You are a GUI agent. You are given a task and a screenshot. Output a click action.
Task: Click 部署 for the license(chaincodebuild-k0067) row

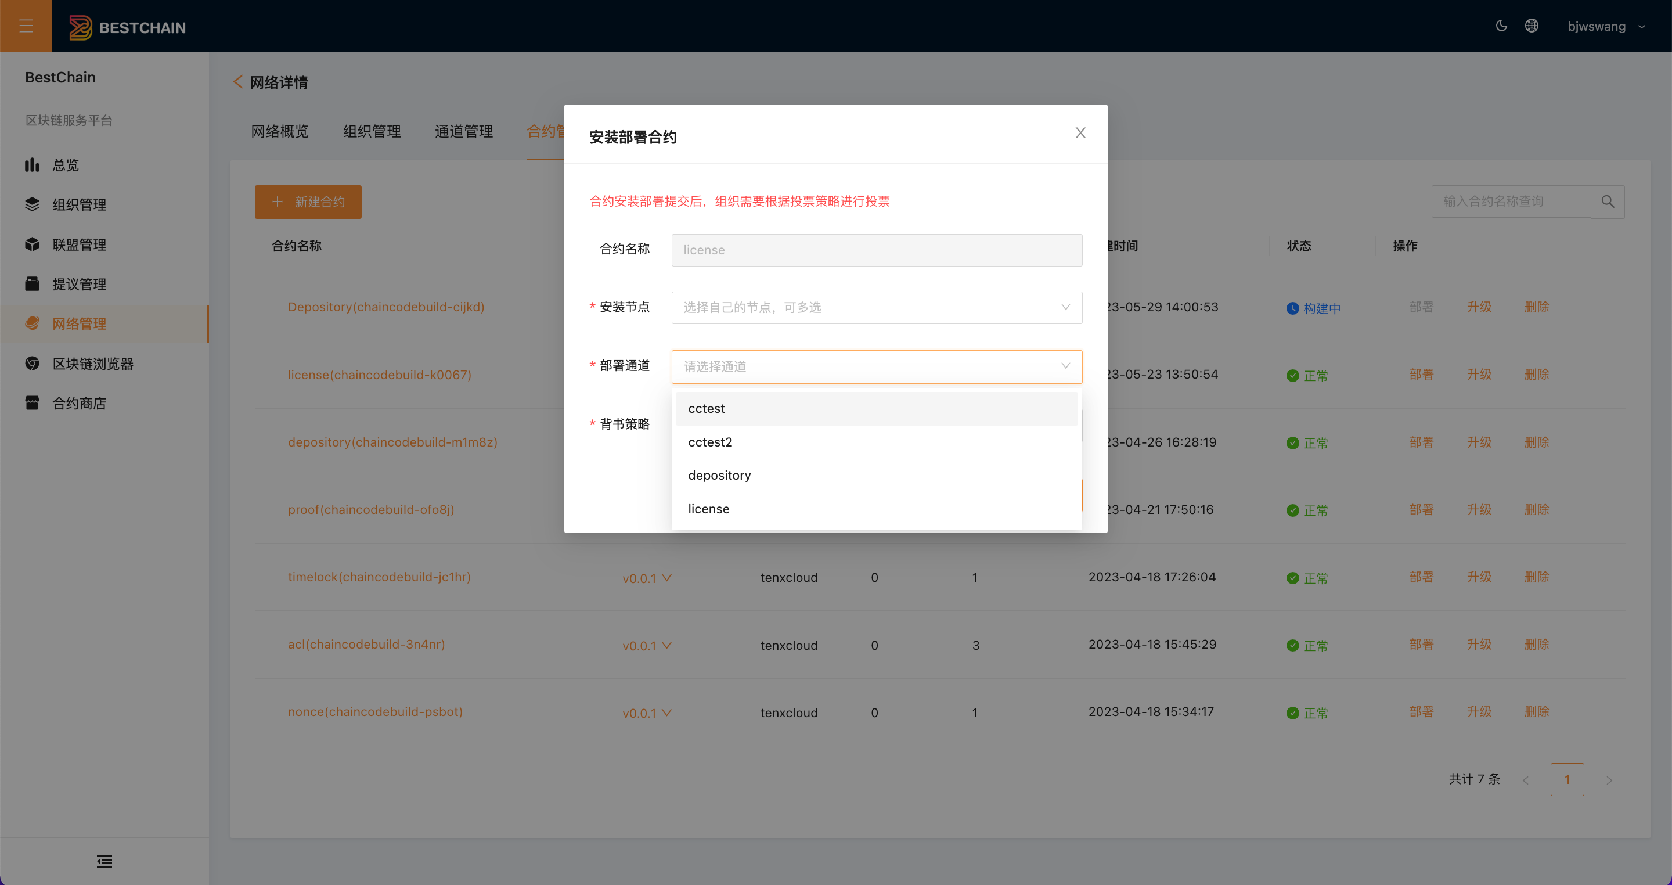pos(1421,375)
